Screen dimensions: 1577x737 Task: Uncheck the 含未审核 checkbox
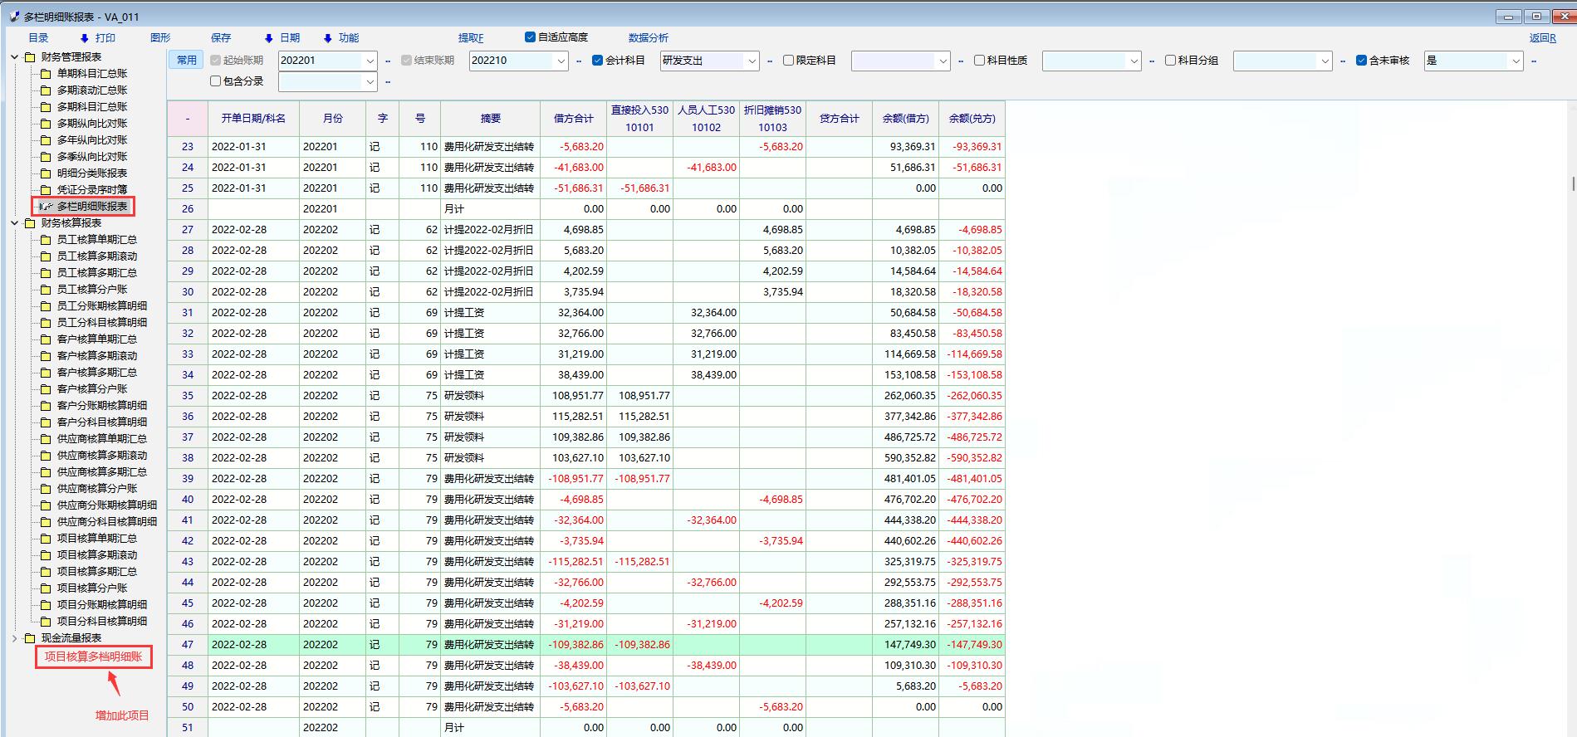[x=1361, y=61]
